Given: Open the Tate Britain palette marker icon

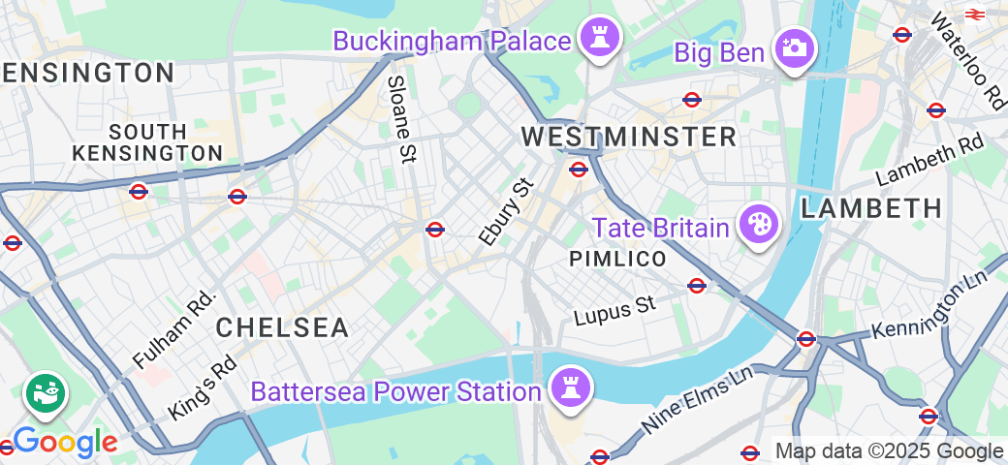Looking at the screenshot, I should (759, 226).
